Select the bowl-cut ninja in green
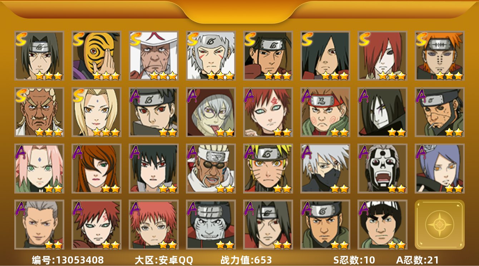This screenshot has width=479, height=266. [x=382, y=225]
